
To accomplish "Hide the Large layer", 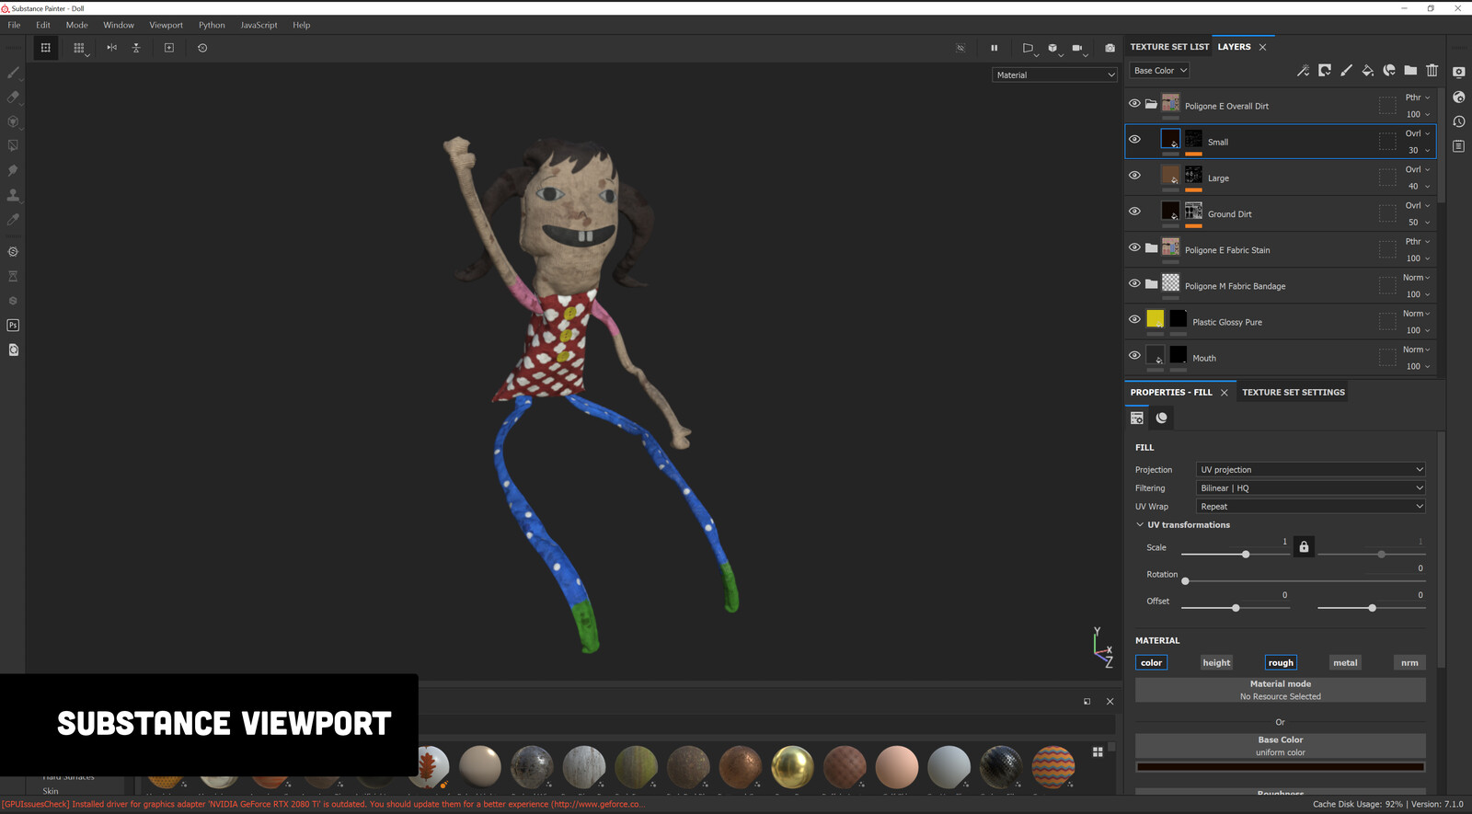I will [1134, 175].
